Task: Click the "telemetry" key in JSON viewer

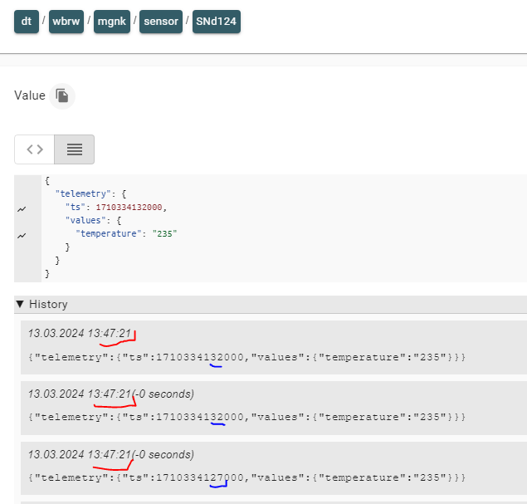Action: coord(83,193)
